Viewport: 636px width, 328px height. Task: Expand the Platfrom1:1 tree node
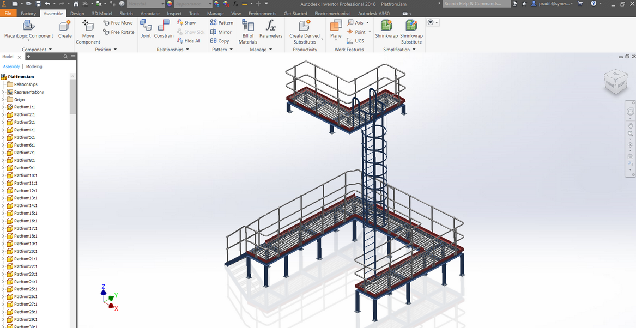(x=4, y=107)
